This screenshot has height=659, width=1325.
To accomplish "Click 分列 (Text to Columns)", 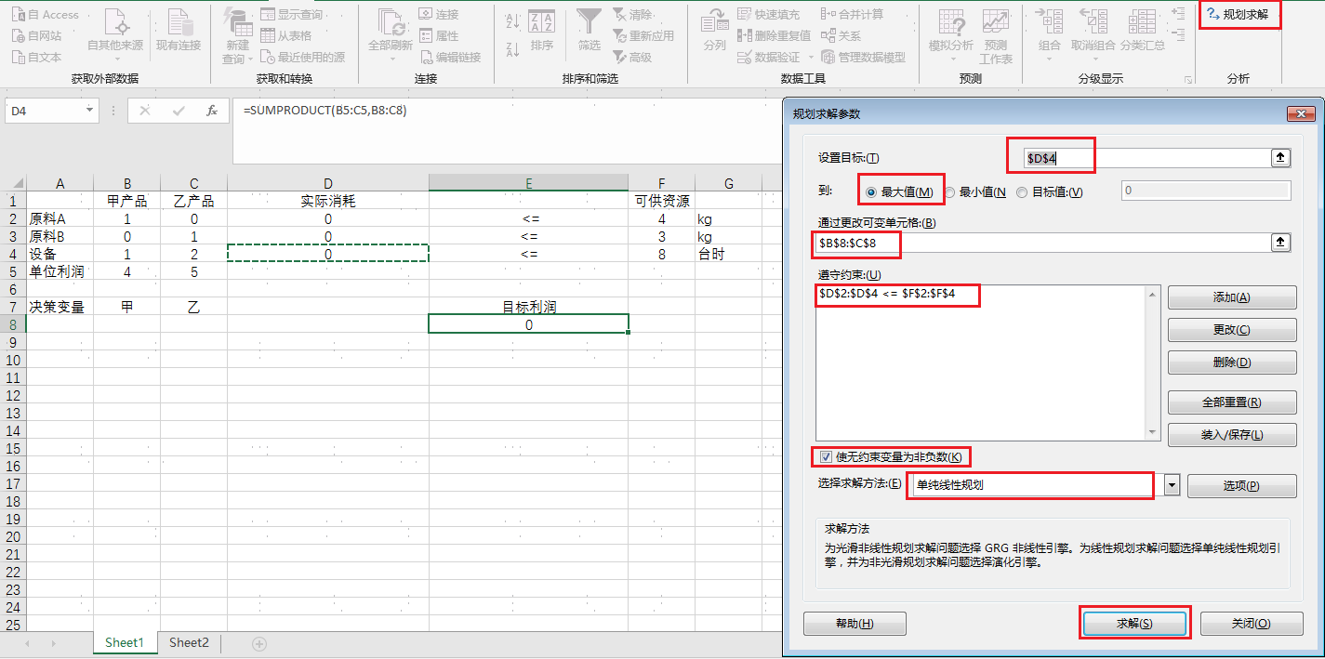I will click(x=714, y=29).
